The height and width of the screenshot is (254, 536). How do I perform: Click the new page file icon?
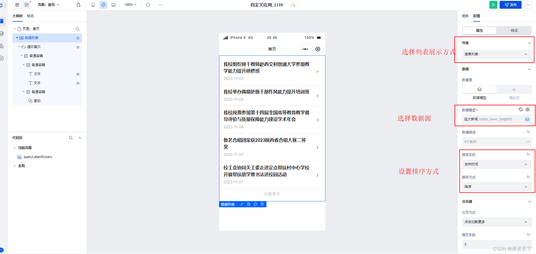point(79,5)
